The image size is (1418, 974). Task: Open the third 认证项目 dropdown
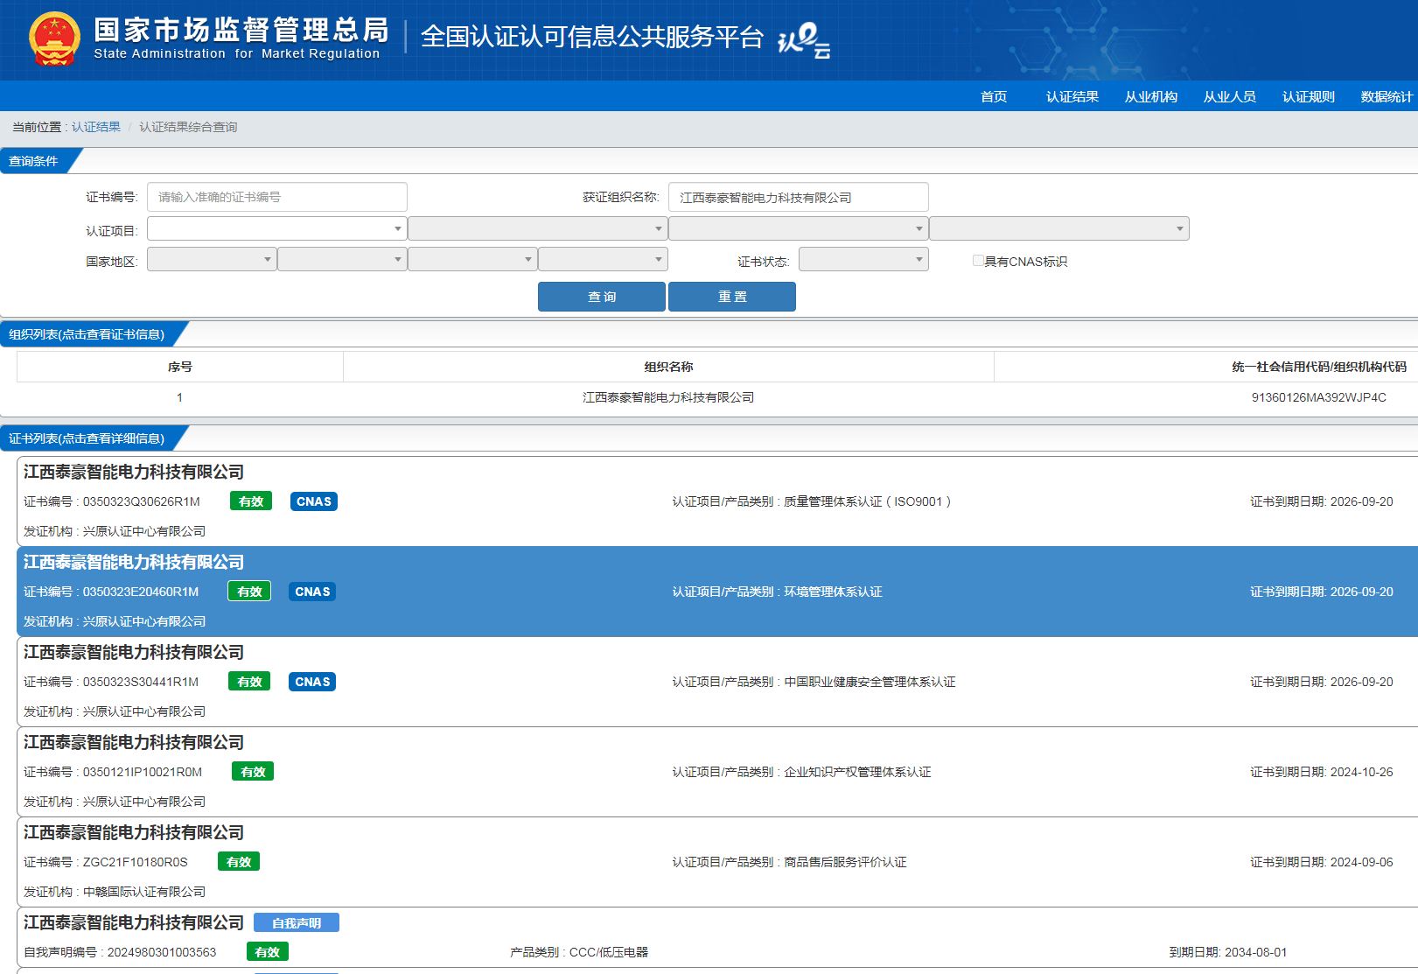[798, 228]
